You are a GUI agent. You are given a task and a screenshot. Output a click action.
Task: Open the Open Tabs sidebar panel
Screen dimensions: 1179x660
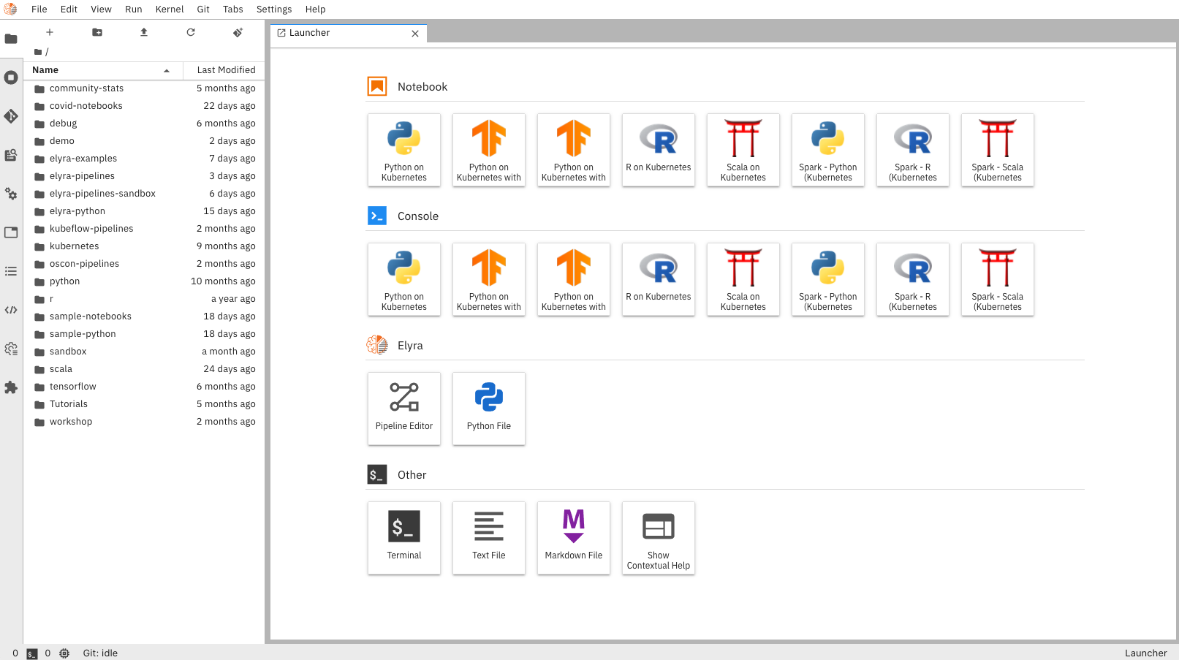coord(11,232)
